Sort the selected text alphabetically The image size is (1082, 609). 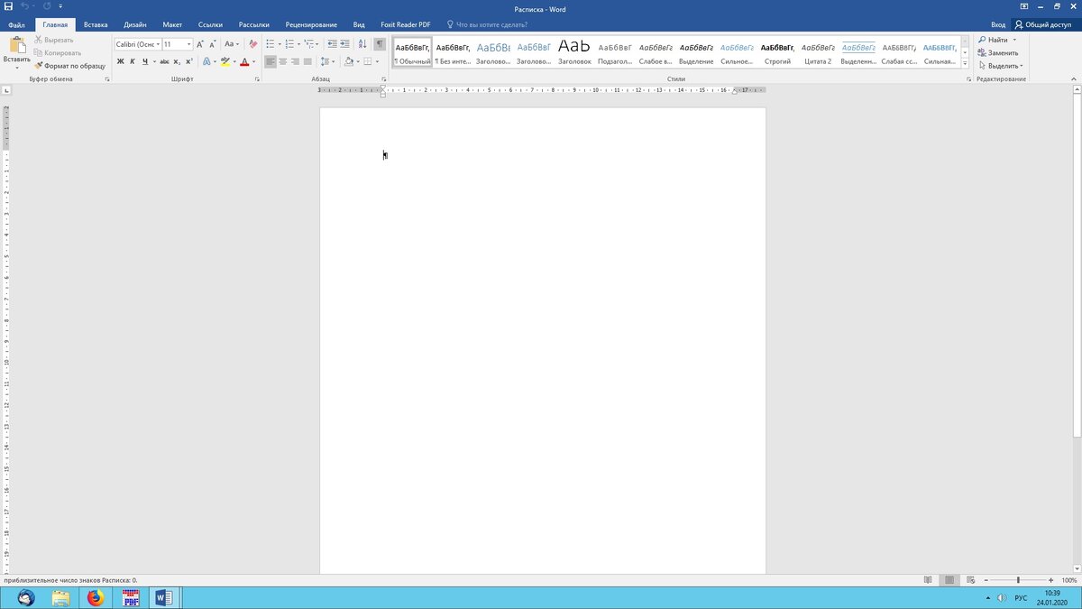click(x=362, y=43)
